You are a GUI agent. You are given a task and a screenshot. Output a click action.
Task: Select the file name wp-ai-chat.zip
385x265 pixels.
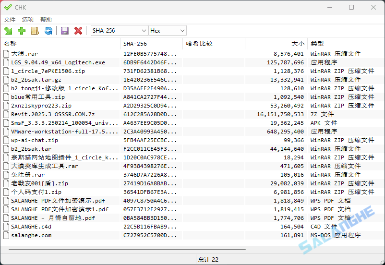(x=35, y=140)
